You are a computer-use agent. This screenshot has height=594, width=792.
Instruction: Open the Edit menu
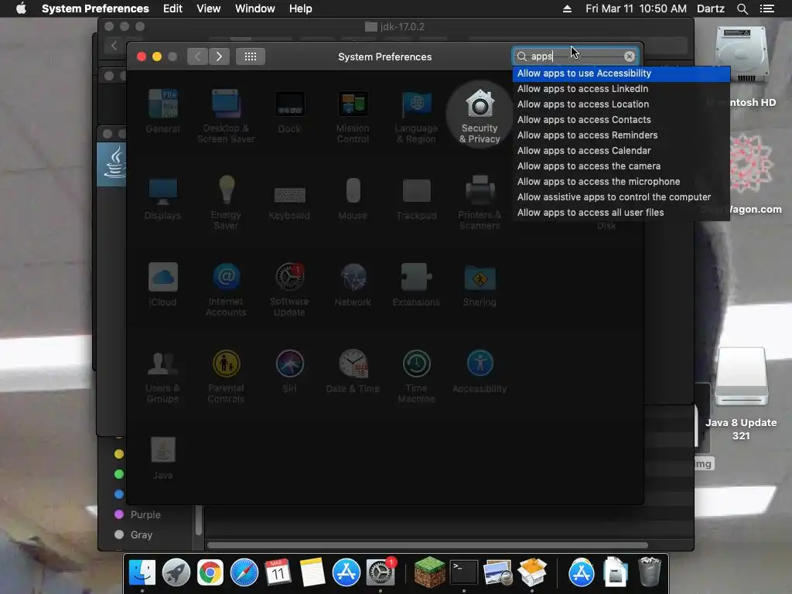click(x=172, y=9)
